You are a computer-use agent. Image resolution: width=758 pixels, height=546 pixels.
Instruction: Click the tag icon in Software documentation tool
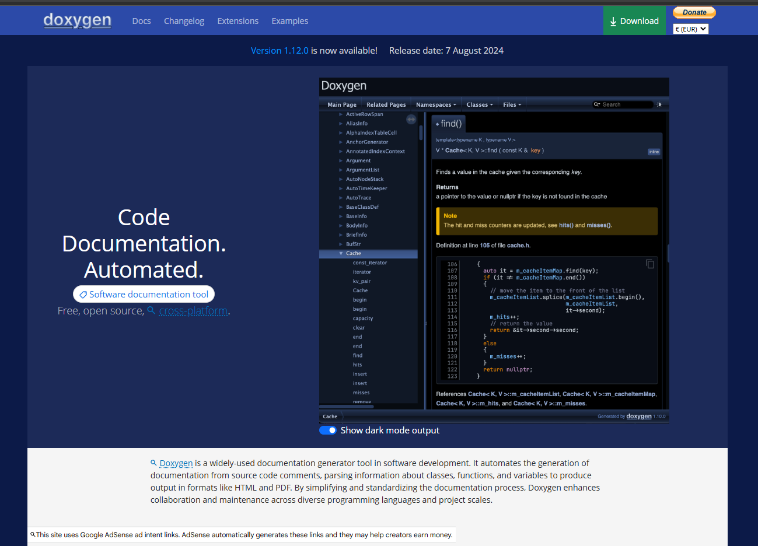click(x=83, y=295)
